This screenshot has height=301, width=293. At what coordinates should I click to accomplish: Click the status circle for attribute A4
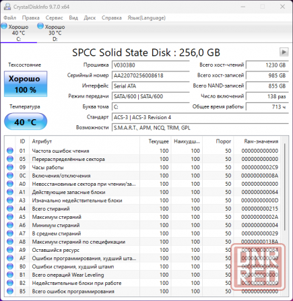click(x=10, y=209)
